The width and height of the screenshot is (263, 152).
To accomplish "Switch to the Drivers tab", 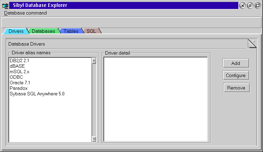I will pyautogui.click(x=16, y=31).
